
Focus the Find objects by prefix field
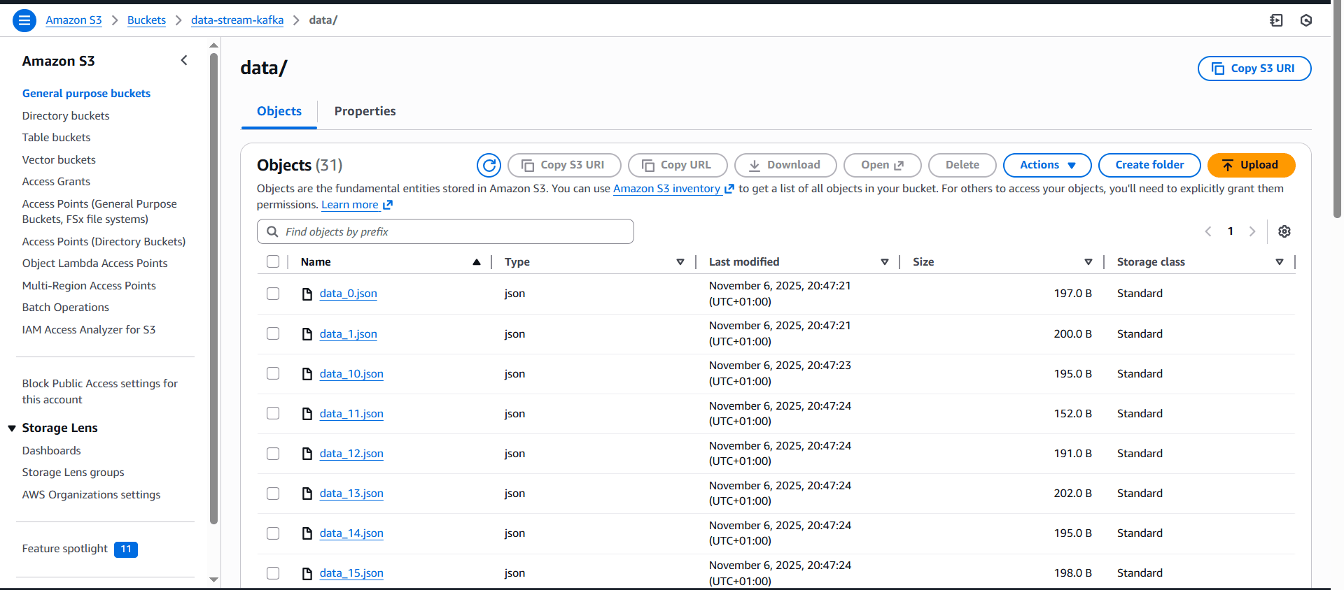click(445, 231)
